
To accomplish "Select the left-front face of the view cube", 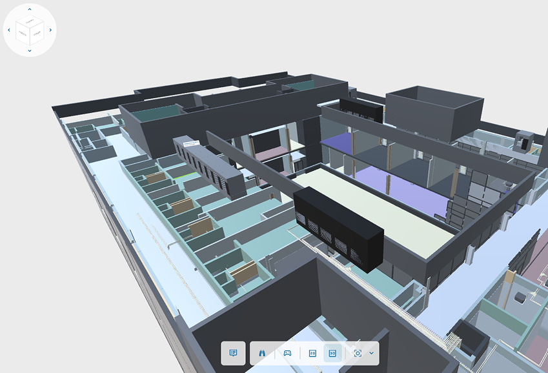I will [x=23, y=34].
